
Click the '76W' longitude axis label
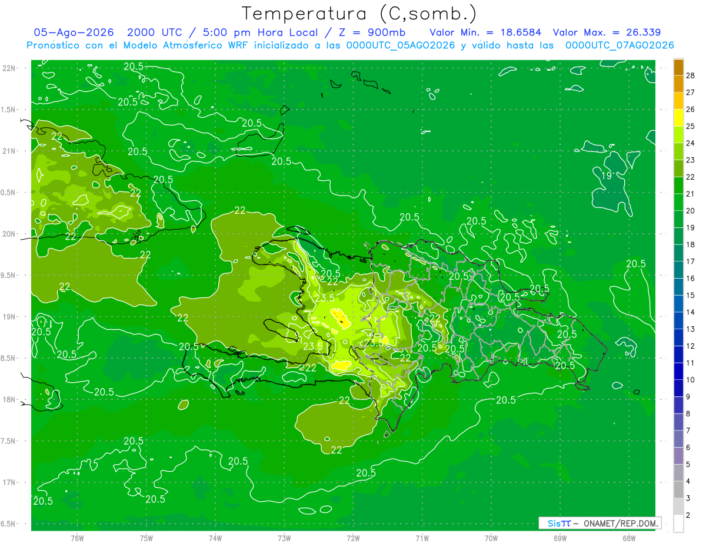coord(77,538)
